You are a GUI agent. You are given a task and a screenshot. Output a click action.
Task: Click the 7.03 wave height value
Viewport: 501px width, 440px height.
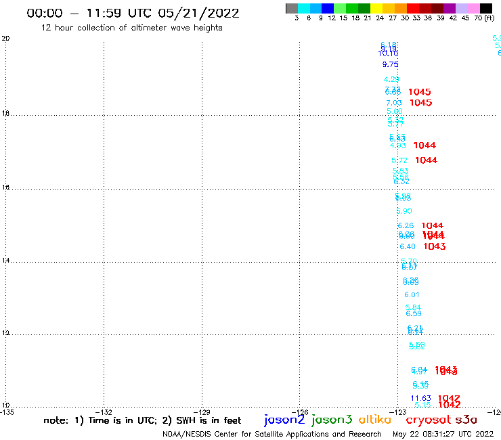393,103
